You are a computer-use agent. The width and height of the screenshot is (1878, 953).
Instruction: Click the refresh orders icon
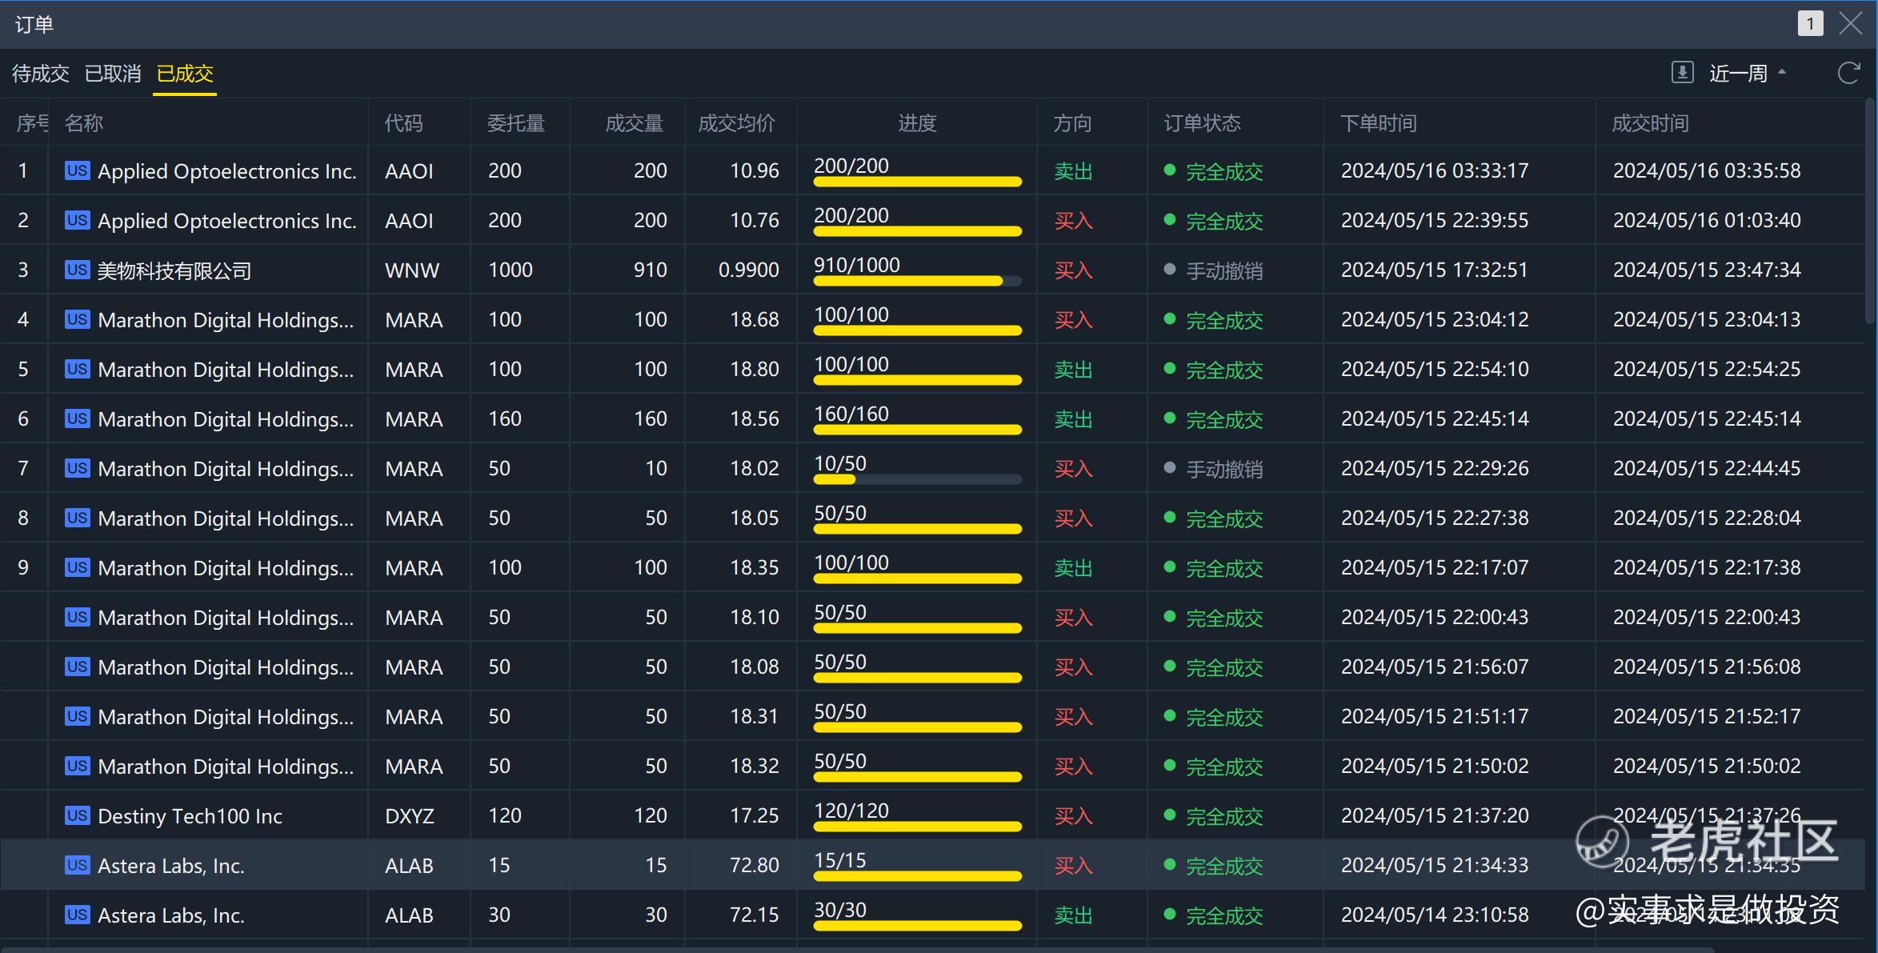pos(1848,74)
